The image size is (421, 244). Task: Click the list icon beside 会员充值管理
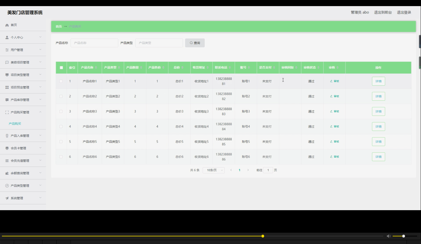pyautogui.click(x=7, y=161)
